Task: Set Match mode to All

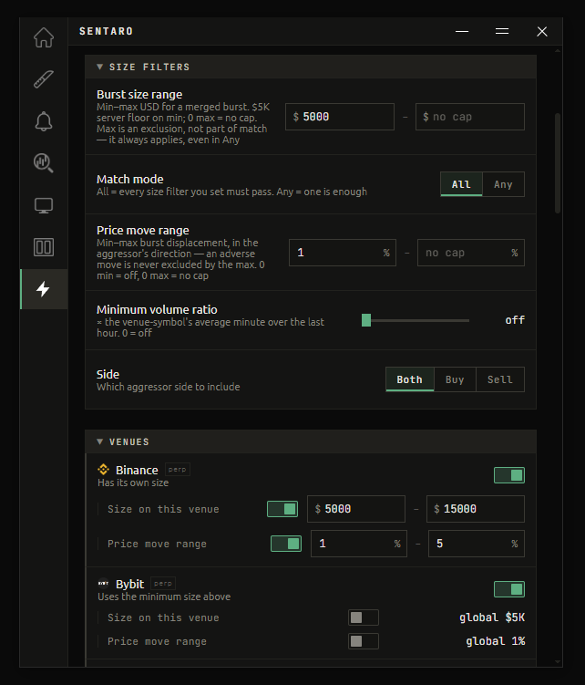Action: pyautogui.click(x=461, y=184)
